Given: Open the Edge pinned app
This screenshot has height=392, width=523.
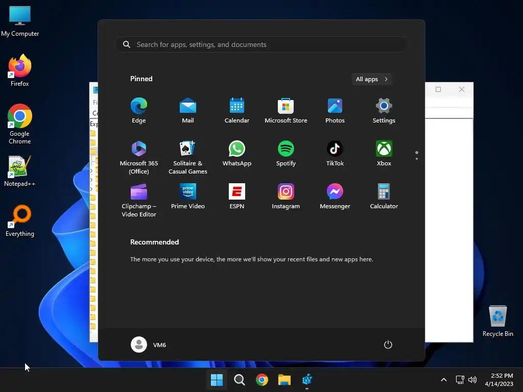Looking at the screenshot, I should (x=139, y=111).
